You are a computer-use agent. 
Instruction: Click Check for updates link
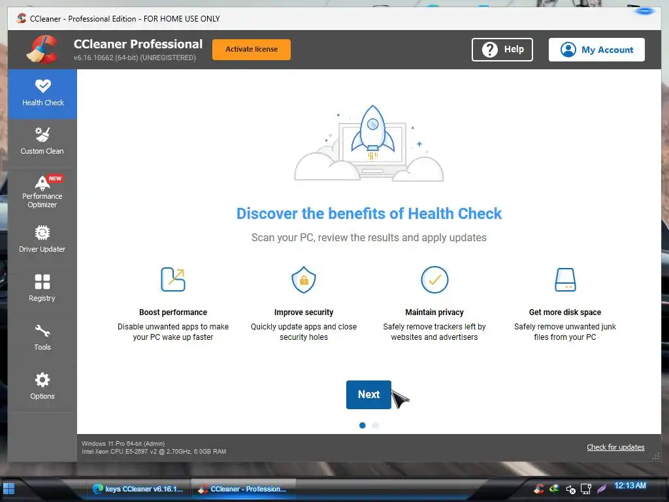click(x=615, y=447)
